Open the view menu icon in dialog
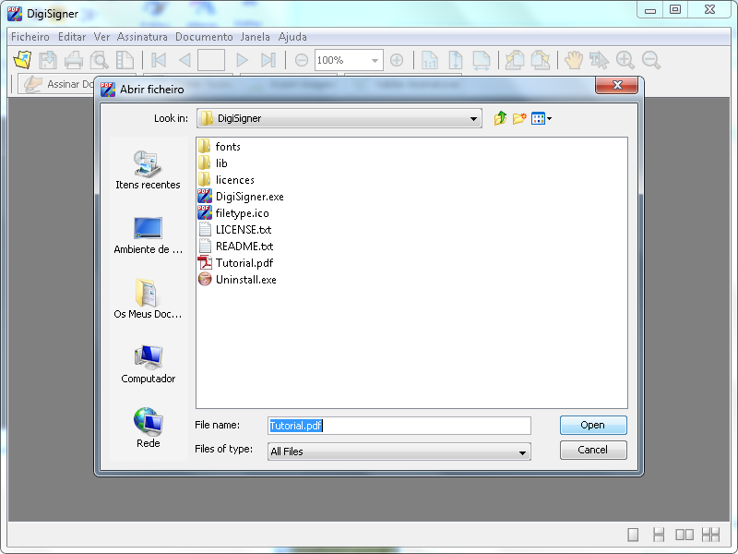The width and height of the screenshot is (738, 554). pyautogui.click(x=542, y=118)
